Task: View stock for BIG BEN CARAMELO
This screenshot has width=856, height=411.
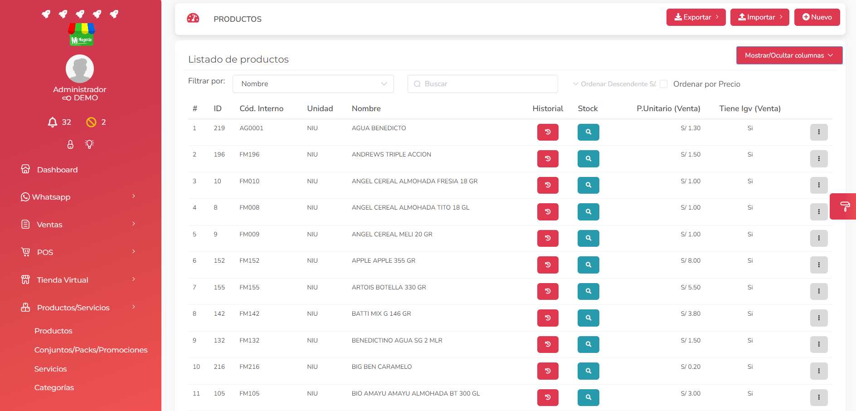Action: (588, 371)
